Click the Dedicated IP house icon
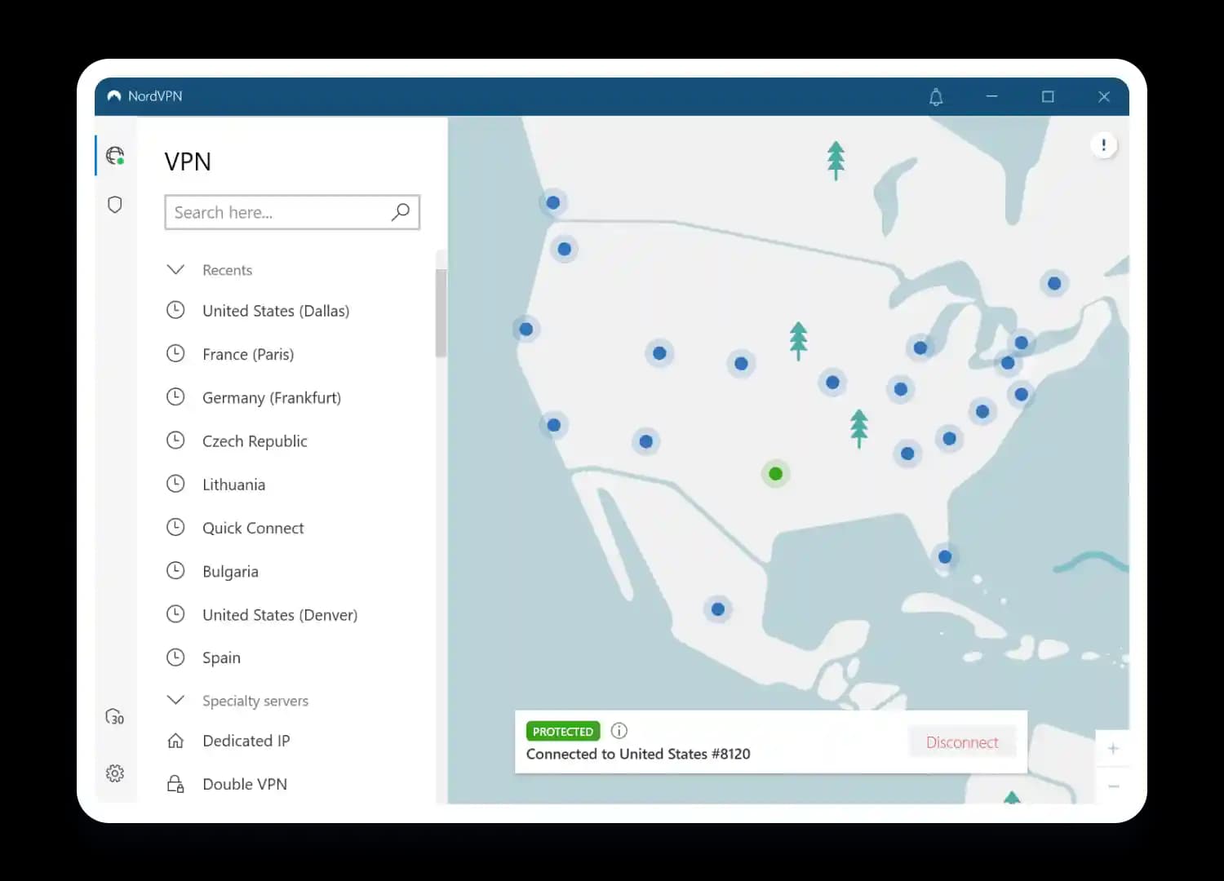 [175, 741]
